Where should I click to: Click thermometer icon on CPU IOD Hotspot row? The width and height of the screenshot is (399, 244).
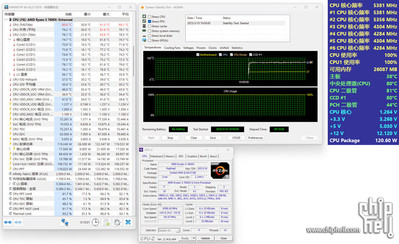[11, 79]
